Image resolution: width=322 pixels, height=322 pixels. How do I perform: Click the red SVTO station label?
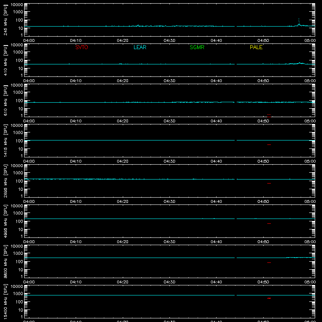pos(82,47)
